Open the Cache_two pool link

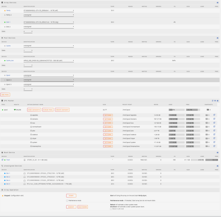[x=10, y=60]
